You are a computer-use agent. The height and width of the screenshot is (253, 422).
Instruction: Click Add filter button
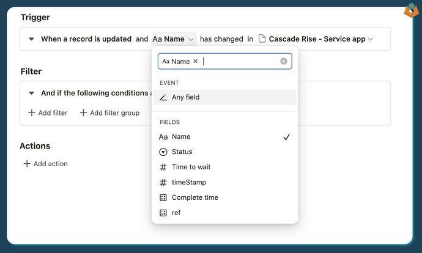48,113
